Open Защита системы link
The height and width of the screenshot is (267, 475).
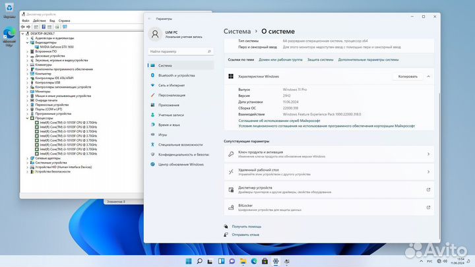[320, 60]
